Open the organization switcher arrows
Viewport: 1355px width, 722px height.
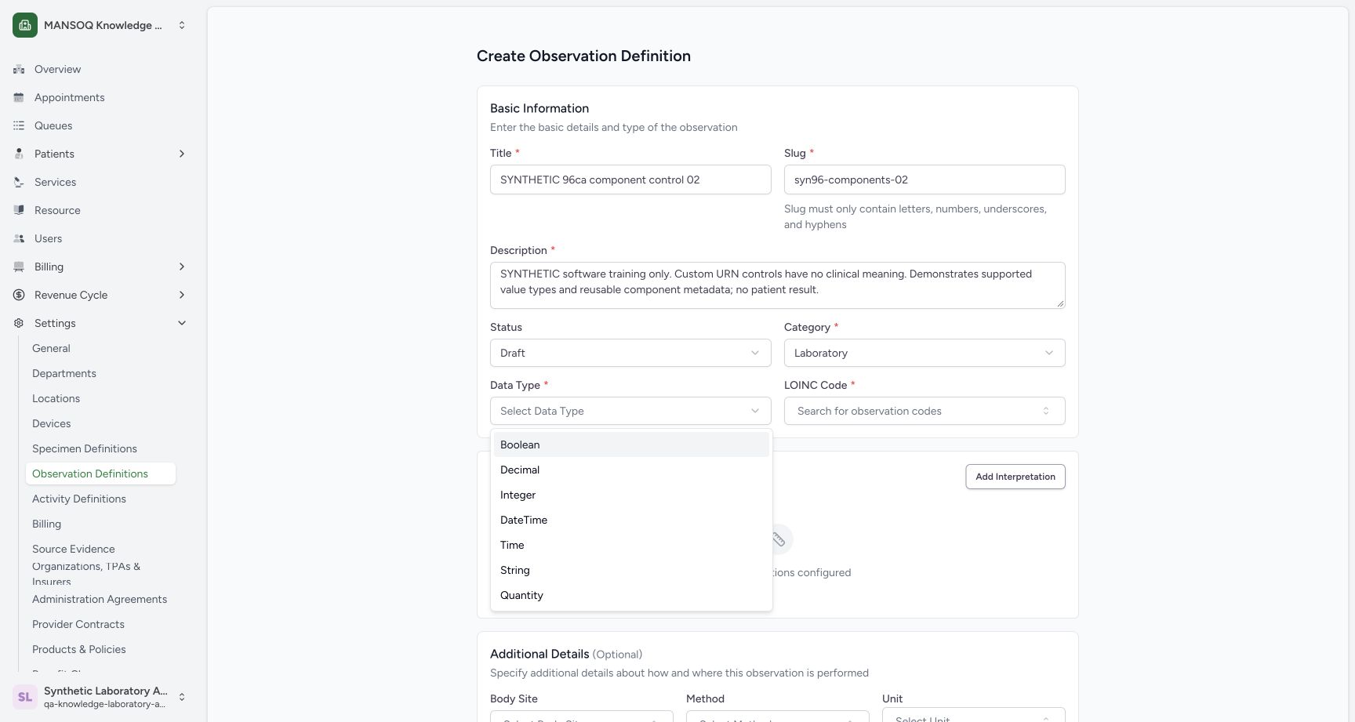[182, 25]
